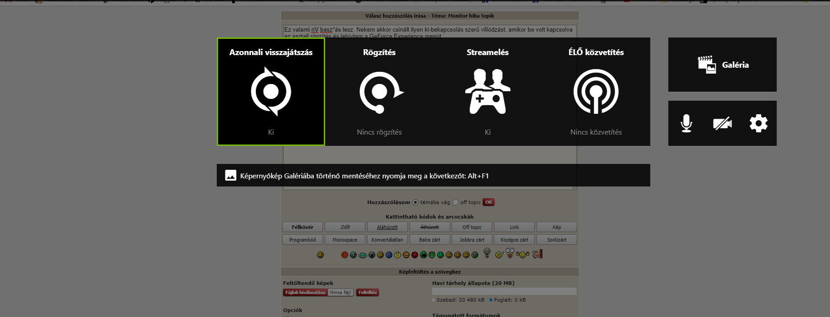Click the red Feltöltés upload button
Viewport: 830px width, 317px height.
coord(368,293)
